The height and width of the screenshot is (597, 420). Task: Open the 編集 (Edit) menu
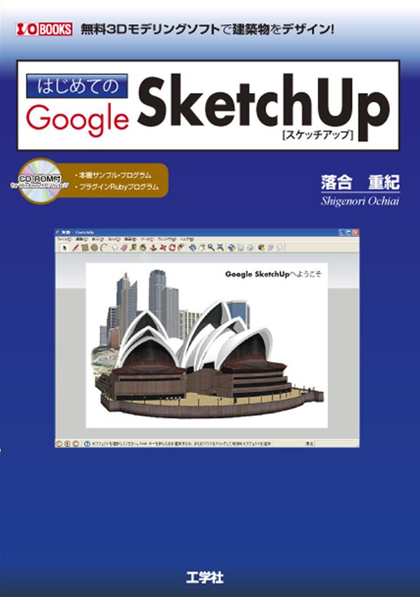tap(82, 239)
